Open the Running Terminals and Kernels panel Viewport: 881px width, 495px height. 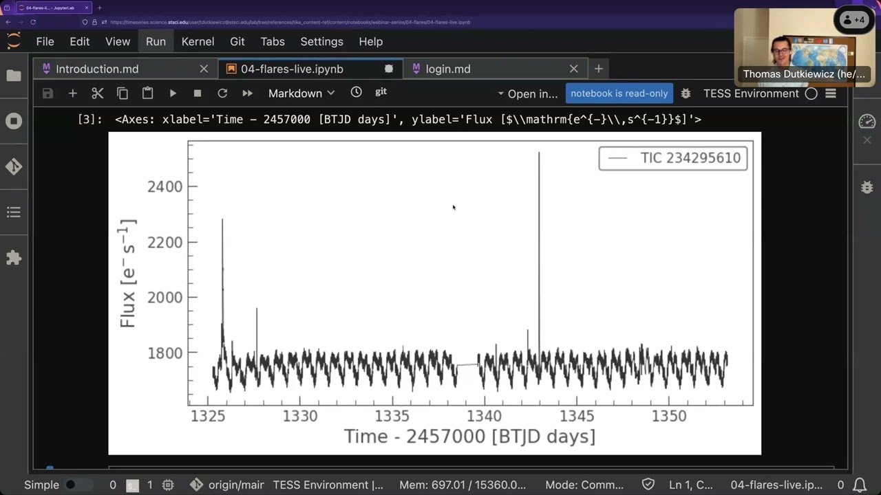coord(14,122)
